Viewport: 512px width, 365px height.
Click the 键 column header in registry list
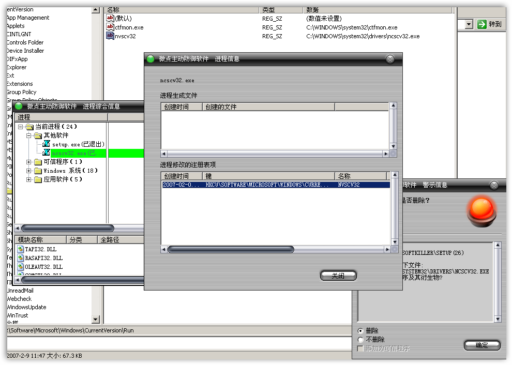click(268, 176)
